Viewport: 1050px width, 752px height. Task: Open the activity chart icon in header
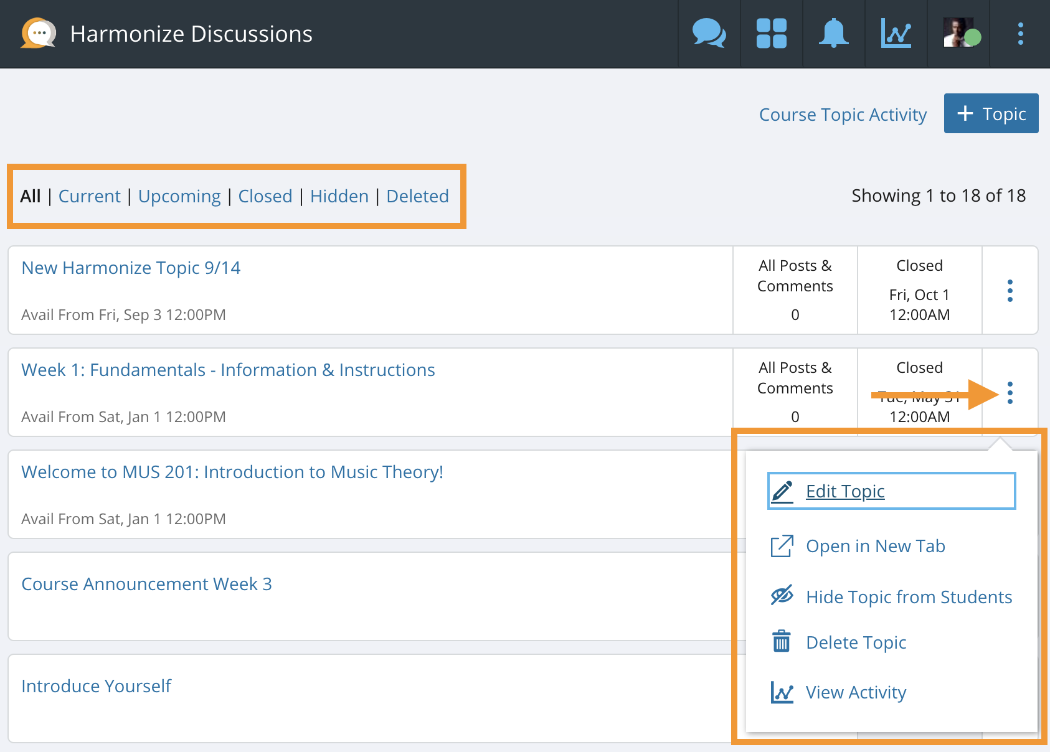[896, 34]
